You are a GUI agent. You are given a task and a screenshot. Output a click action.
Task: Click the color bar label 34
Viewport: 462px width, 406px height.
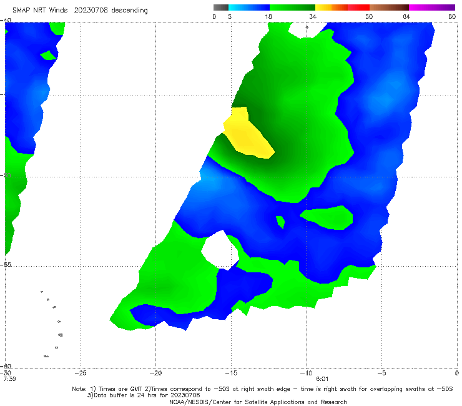coord(313,16)
